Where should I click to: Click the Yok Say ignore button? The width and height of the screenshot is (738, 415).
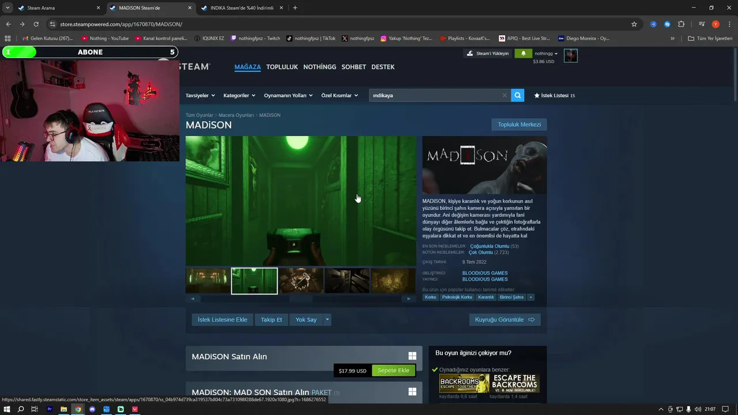pyautogui.click(x=306, y=320)
